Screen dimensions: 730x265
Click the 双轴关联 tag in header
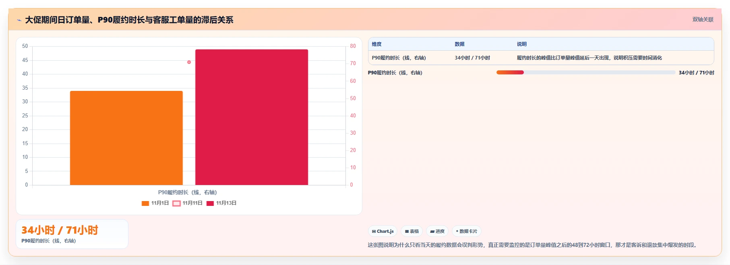[703, 19]
